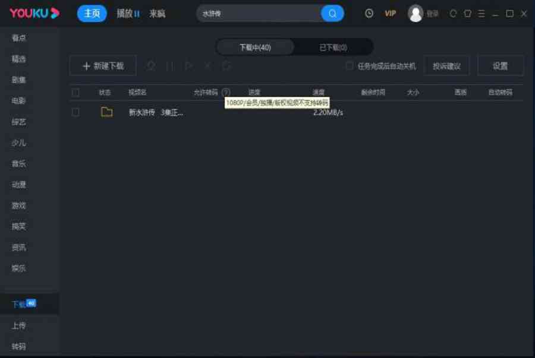Check the box for 新水浒传 download row
The width and height of the screenshot is (535, 358).
(x=75, y=112)
